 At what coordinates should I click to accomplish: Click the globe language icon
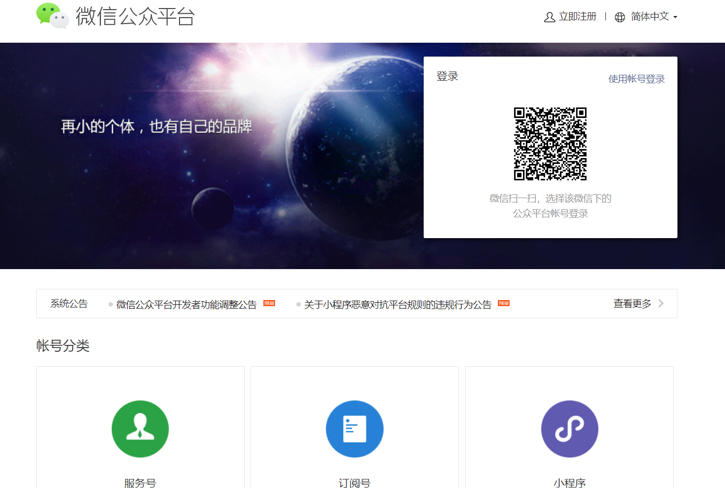(620, 17)
